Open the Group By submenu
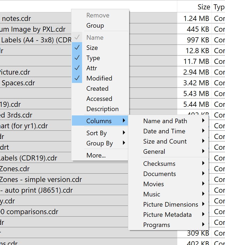Image resolution: width=225 pixels, height=245 pixels. pyautogui.click(x=100, y=143)
